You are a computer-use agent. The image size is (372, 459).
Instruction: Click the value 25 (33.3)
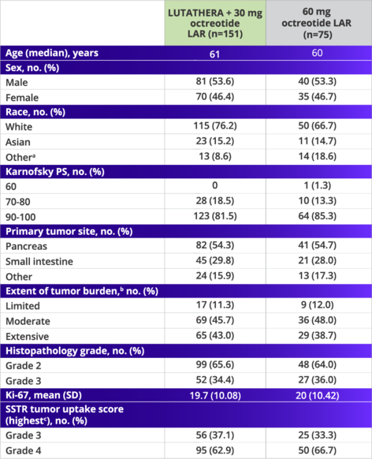click(x=318, y=435)
